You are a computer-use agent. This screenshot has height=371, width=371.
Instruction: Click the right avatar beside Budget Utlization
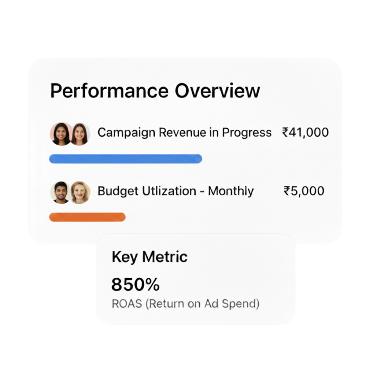(x=80, y=192)
